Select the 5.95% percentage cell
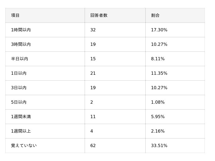This screenshot has height=161, width=215. [158, 117]
